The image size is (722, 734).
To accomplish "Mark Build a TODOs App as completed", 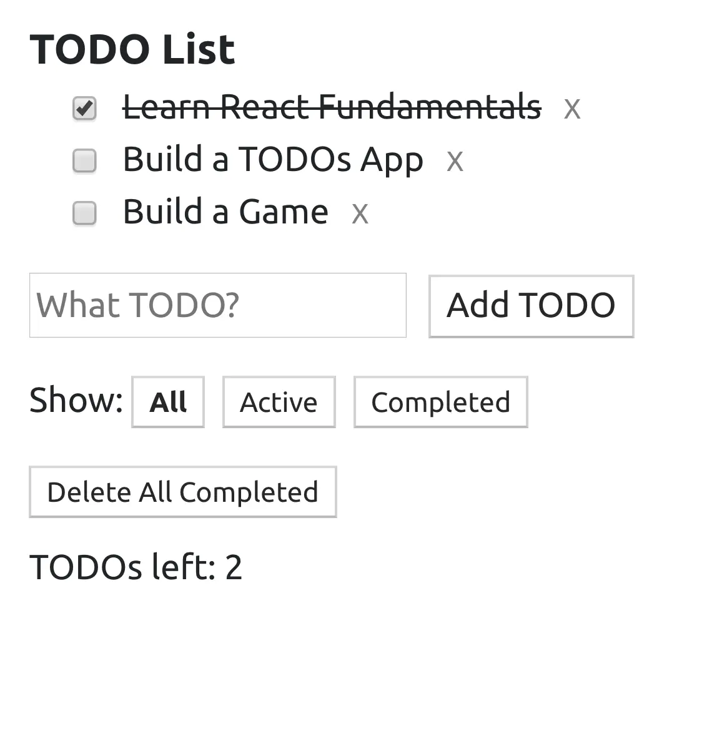I will (84, 160).
